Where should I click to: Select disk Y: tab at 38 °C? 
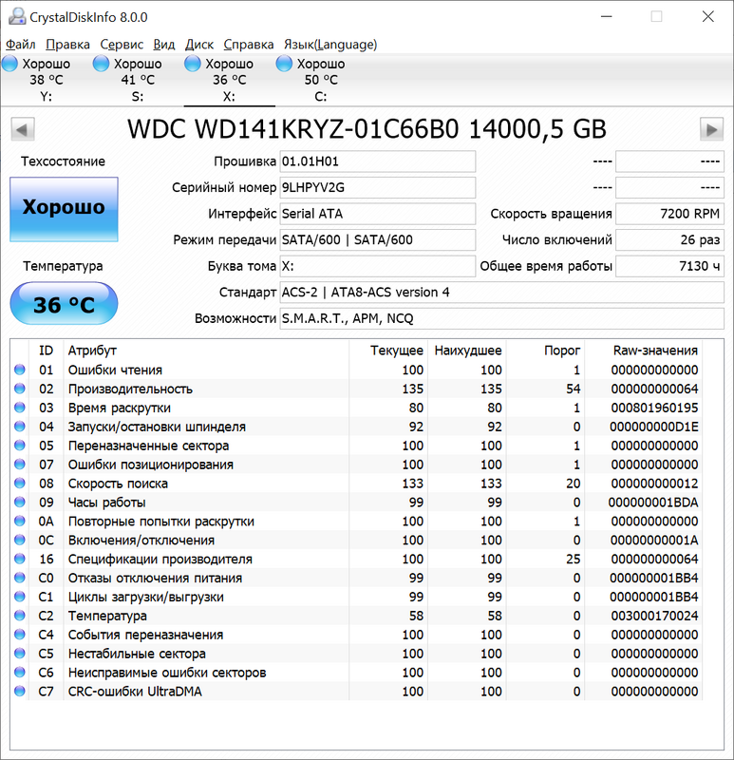46,80
